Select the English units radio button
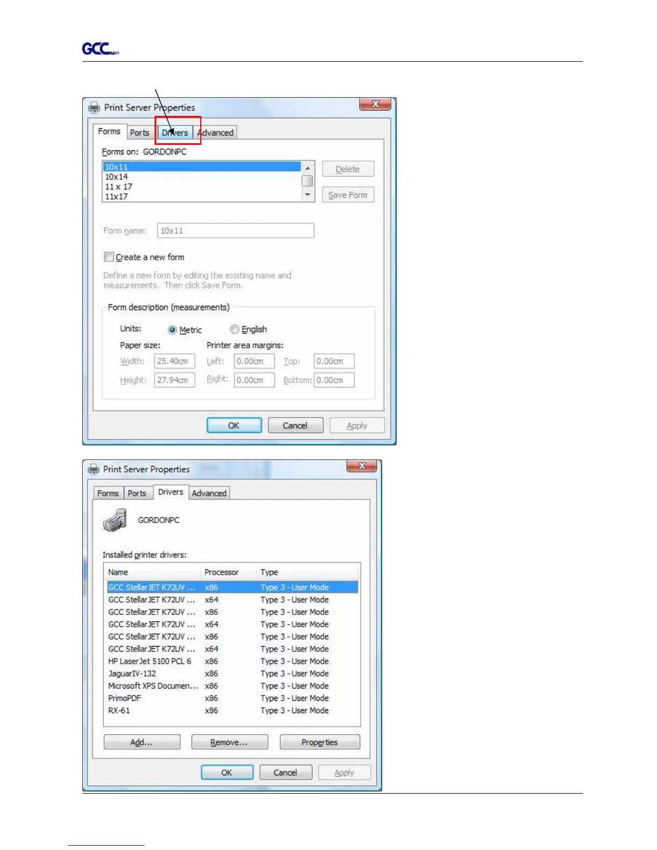657x850 pixels. [235, 329]
